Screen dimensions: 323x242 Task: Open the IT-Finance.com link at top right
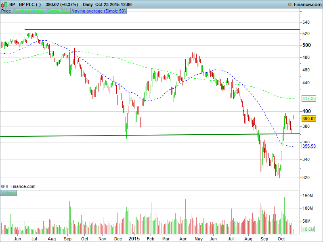coord(304,4)
